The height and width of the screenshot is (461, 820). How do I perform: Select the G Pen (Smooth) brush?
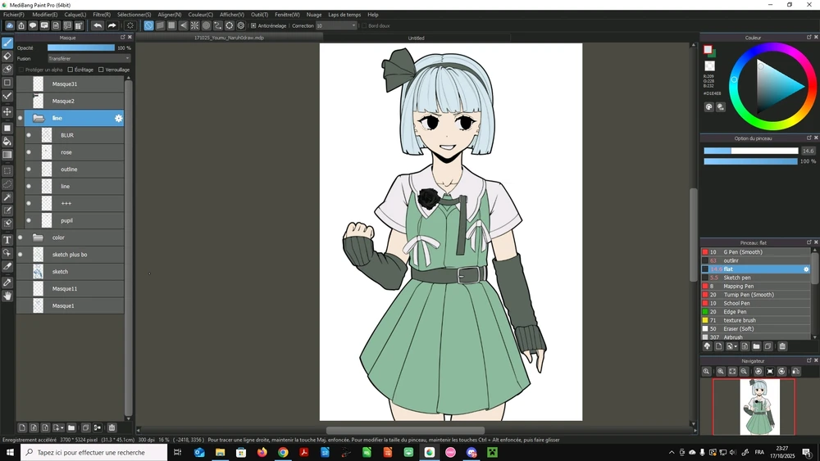756,251
